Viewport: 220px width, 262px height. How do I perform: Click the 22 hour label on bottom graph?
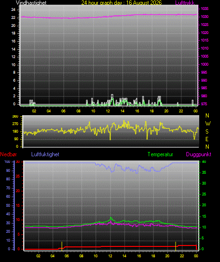pyautogui.click(x=182, y=256)
